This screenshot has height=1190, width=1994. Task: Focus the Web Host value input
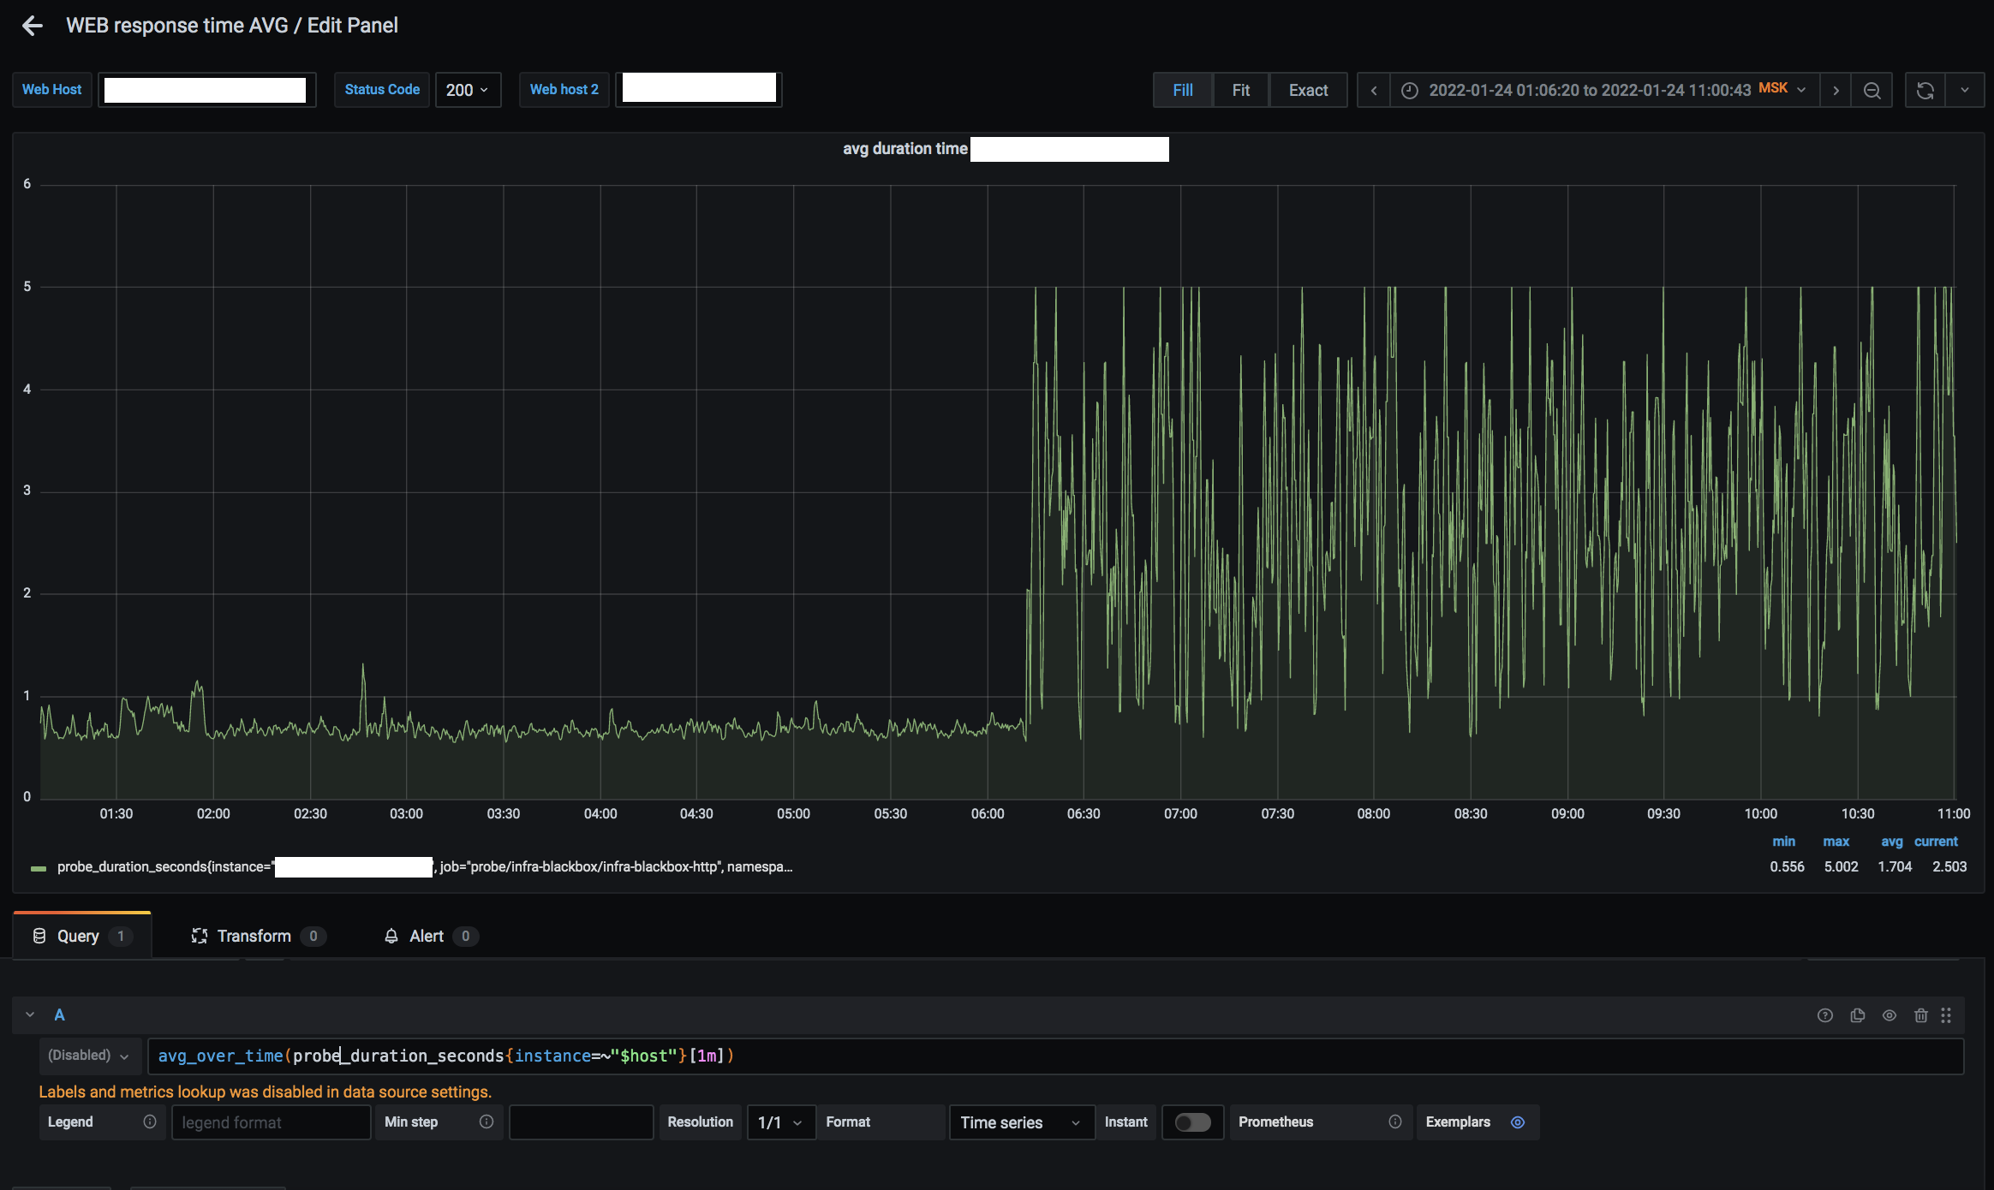[x=206, y=90]
